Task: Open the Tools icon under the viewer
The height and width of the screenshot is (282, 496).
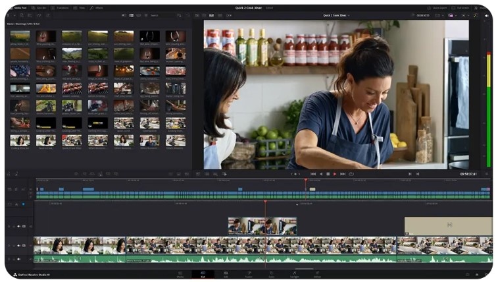Action: (x=198, y=174)
